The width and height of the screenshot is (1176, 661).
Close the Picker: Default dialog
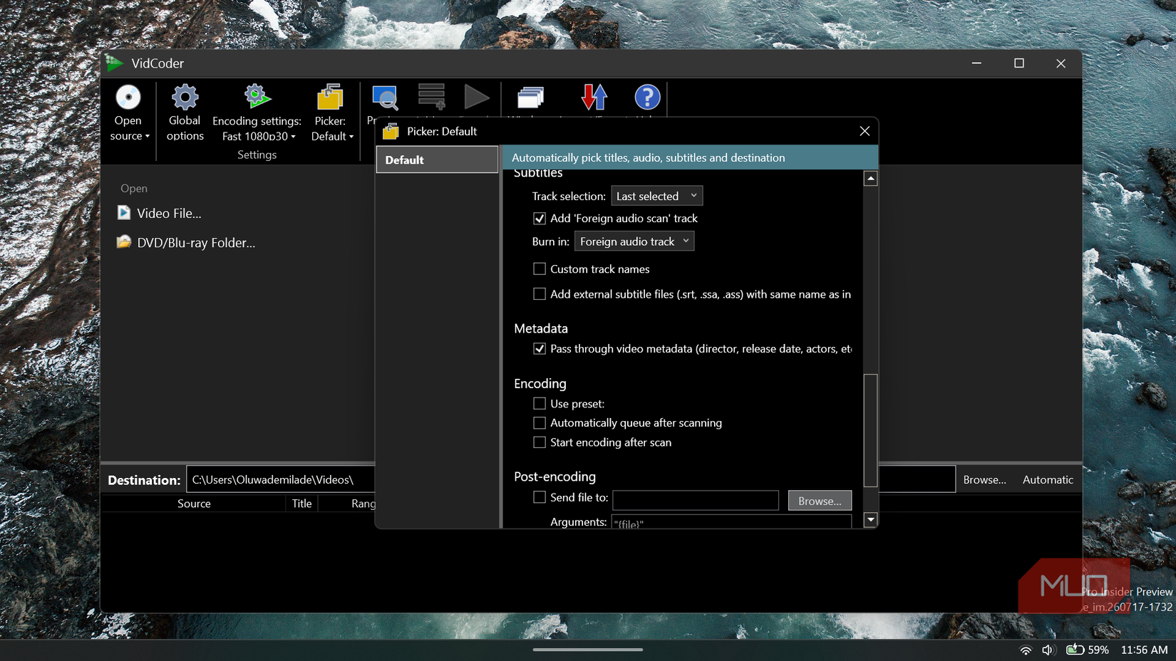point(865,131)
